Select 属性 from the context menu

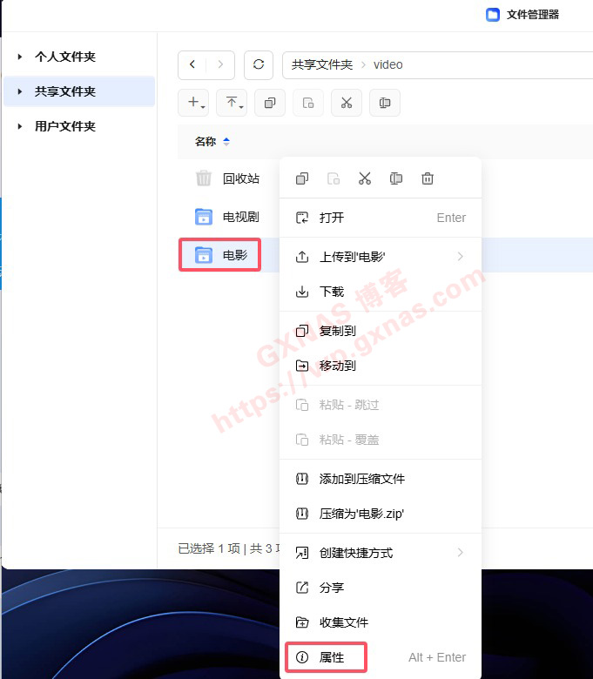332,657
